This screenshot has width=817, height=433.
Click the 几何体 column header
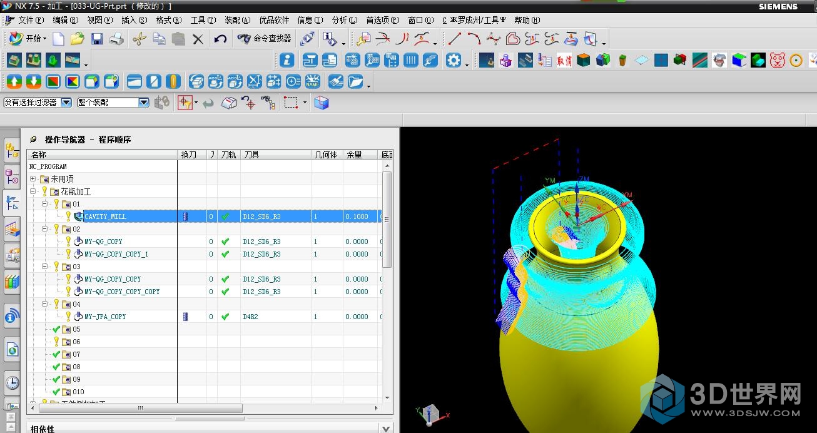327,155
